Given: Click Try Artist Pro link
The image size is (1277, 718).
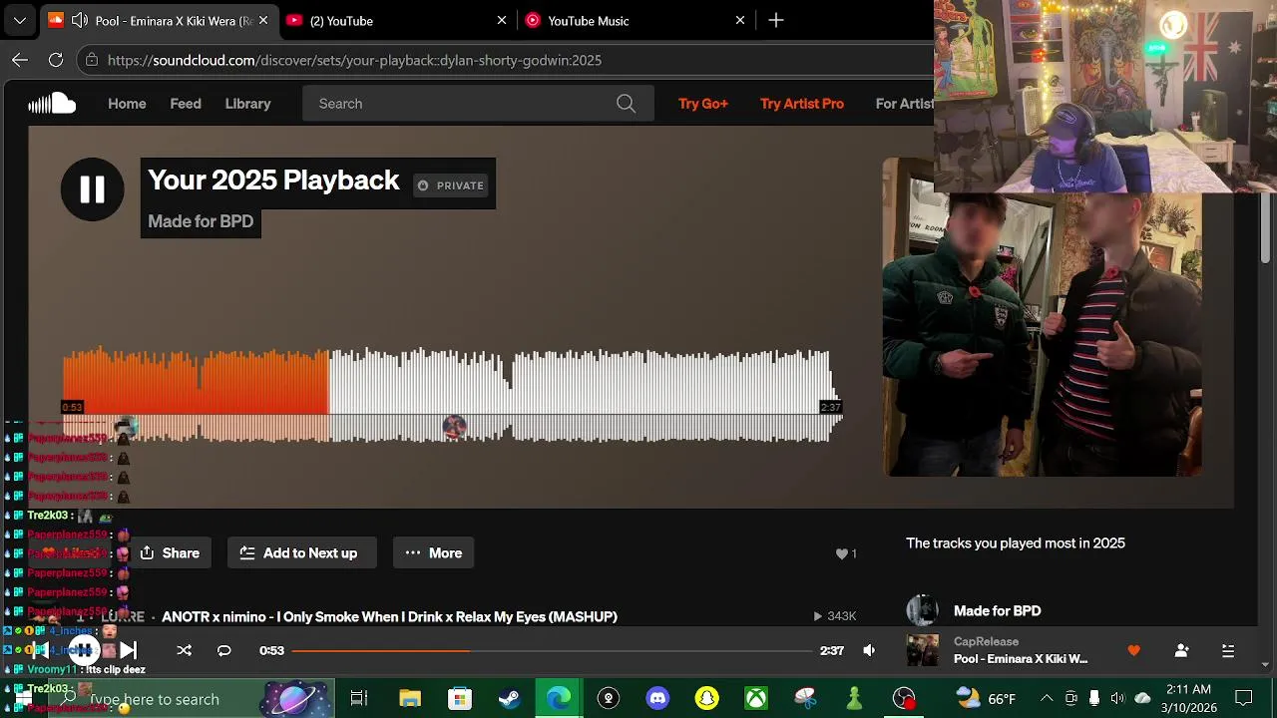Looking at the screenshot, I should pyautogui.click(x=802, y=104).
